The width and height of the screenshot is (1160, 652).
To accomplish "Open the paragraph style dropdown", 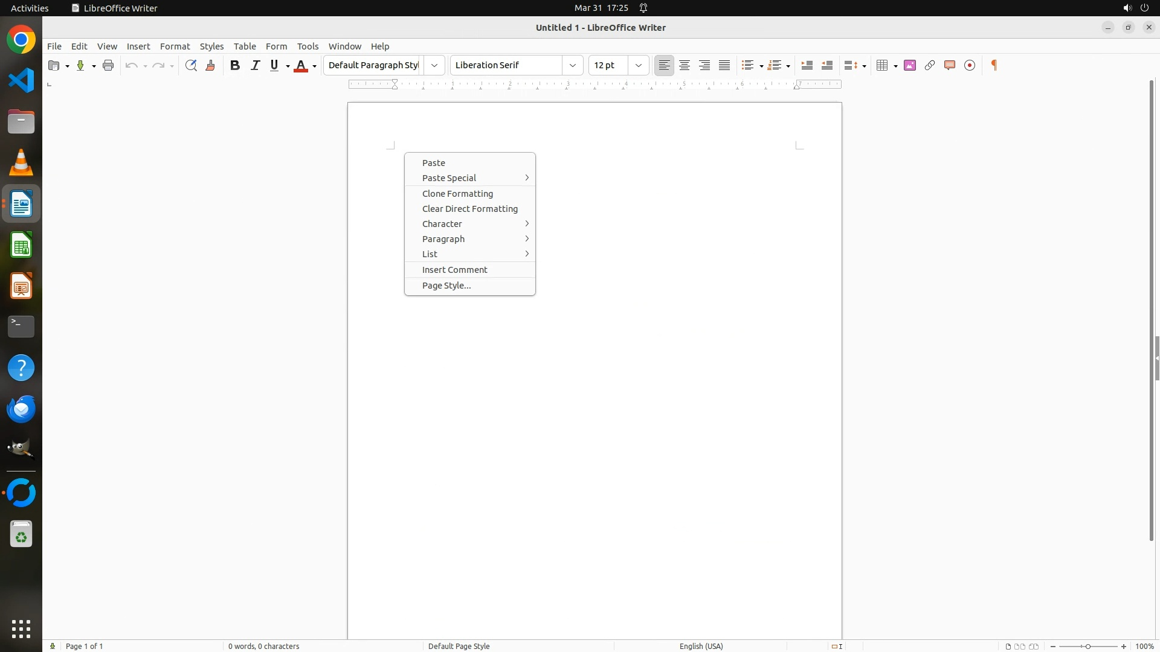I will [x=434, y=65].
